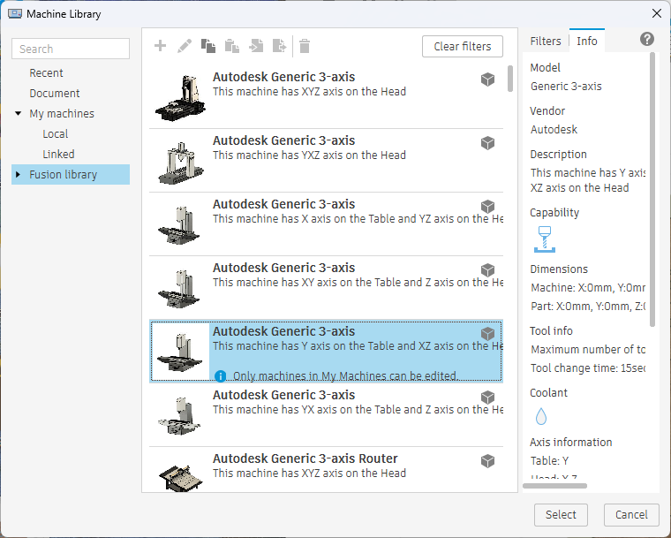671x538 pixels.
Task: Expand the Fusion library tree node
Action: [19, 175]
